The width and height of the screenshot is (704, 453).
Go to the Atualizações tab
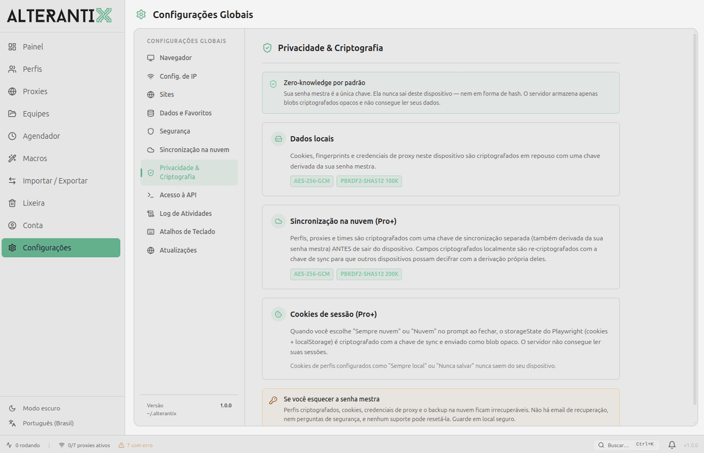tap(189, 250)
